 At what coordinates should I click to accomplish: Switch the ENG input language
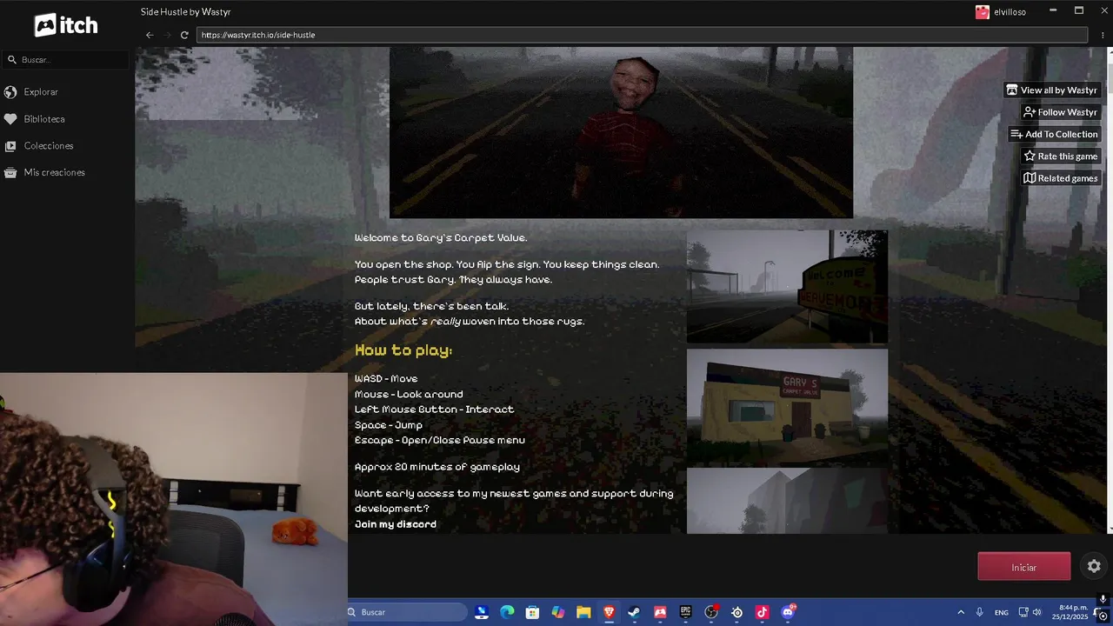tap(1002, 612)
